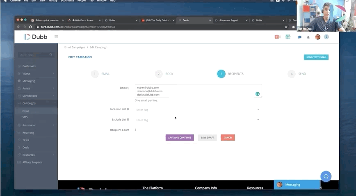The width and height of the screenshot is (356, 196).
Task: Open the History menu in menu bar
Action: (53, 1)
